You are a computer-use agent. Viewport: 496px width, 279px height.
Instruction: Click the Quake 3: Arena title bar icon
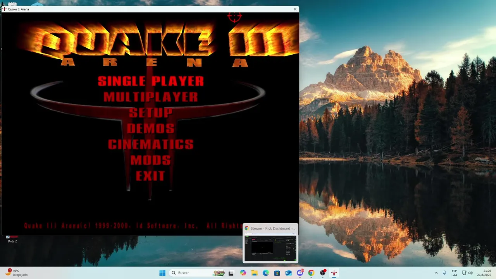[5, 9]
